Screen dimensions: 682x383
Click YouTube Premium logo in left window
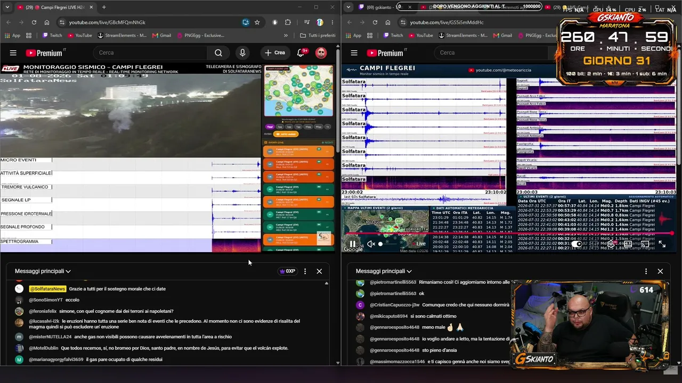pos(44,53)
